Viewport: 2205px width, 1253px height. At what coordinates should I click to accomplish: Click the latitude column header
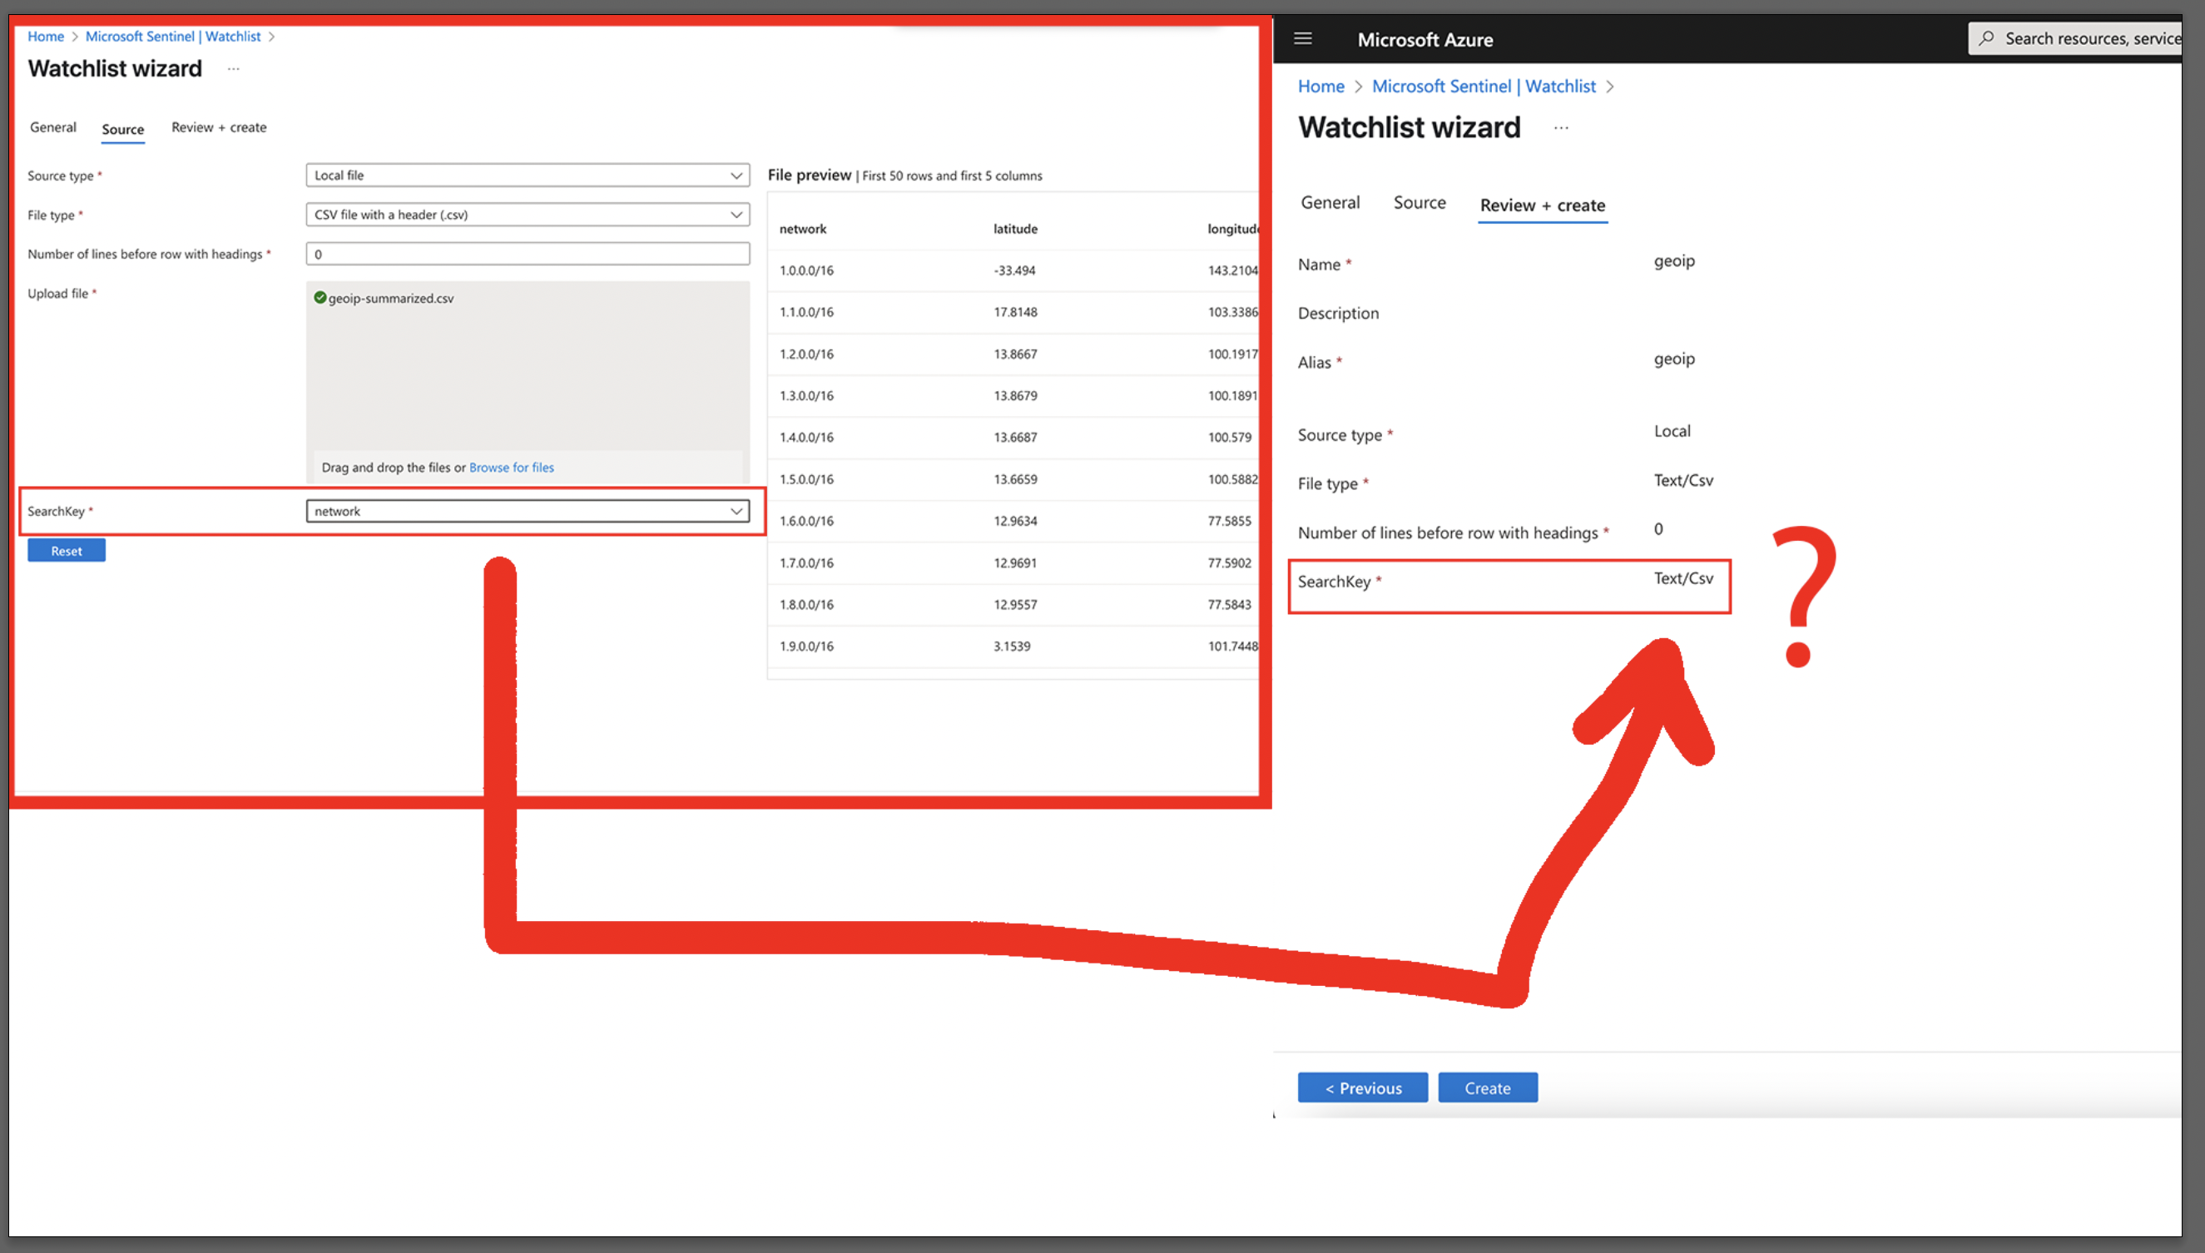1016,229
